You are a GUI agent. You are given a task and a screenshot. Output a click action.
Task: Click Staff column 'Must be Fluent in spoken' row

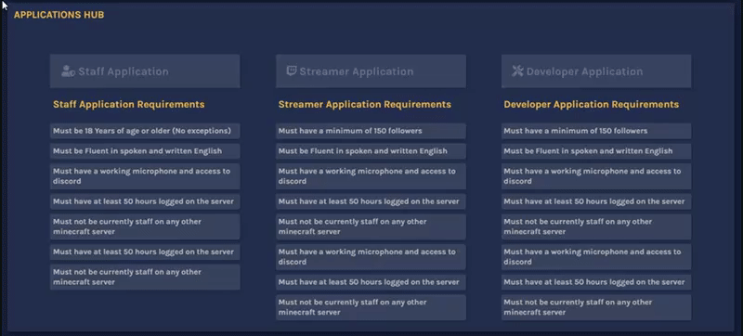click(145, 151)
